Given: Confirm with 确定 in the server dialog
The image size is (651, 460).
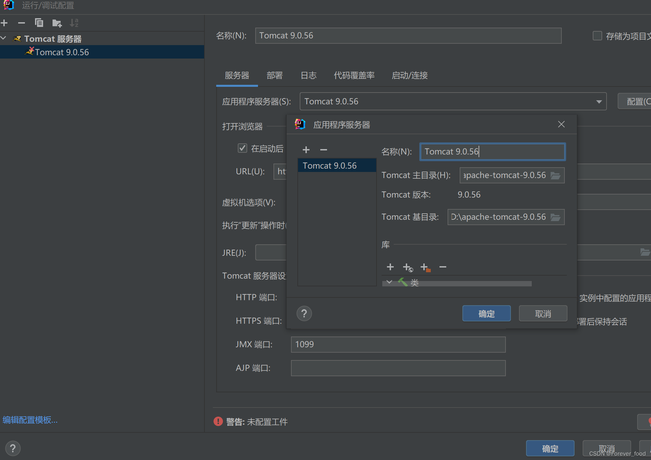Looking at the screenshot, I should [486, 314].
